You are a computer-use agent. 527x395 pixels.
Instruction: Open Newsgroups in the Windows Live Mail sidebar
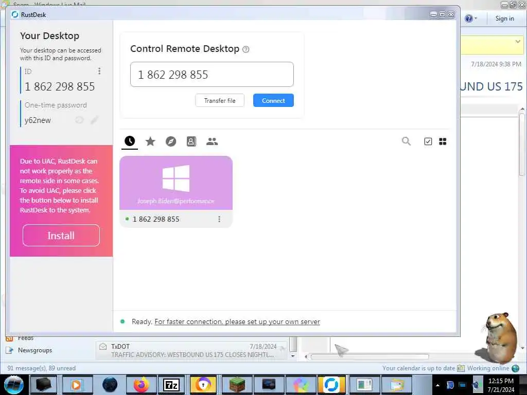[x=35, y=350]
